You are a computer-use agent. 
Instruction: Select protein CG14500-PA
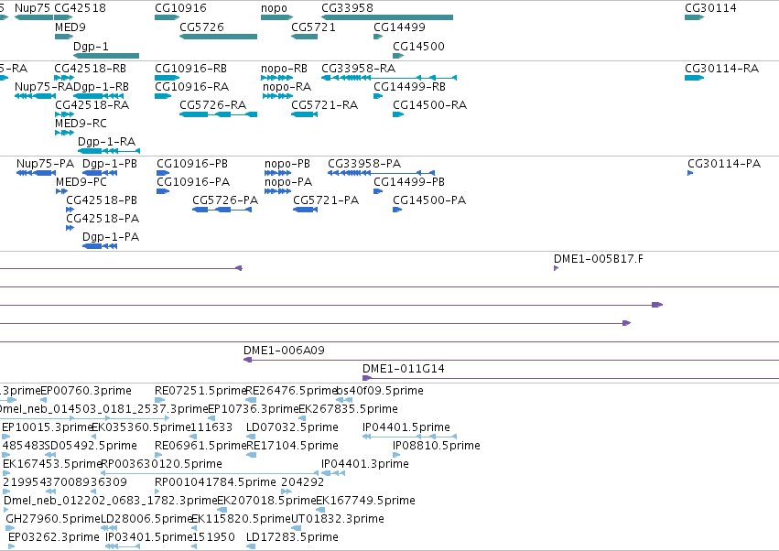tap(429, 200)
